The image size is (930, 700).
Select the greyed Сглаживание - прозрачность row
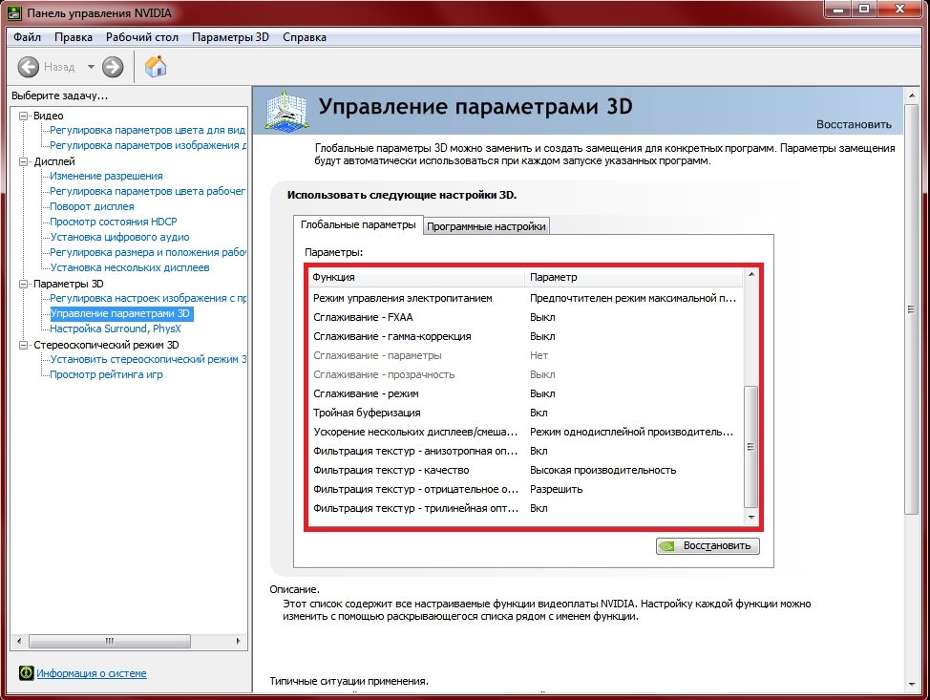[525, 375]
